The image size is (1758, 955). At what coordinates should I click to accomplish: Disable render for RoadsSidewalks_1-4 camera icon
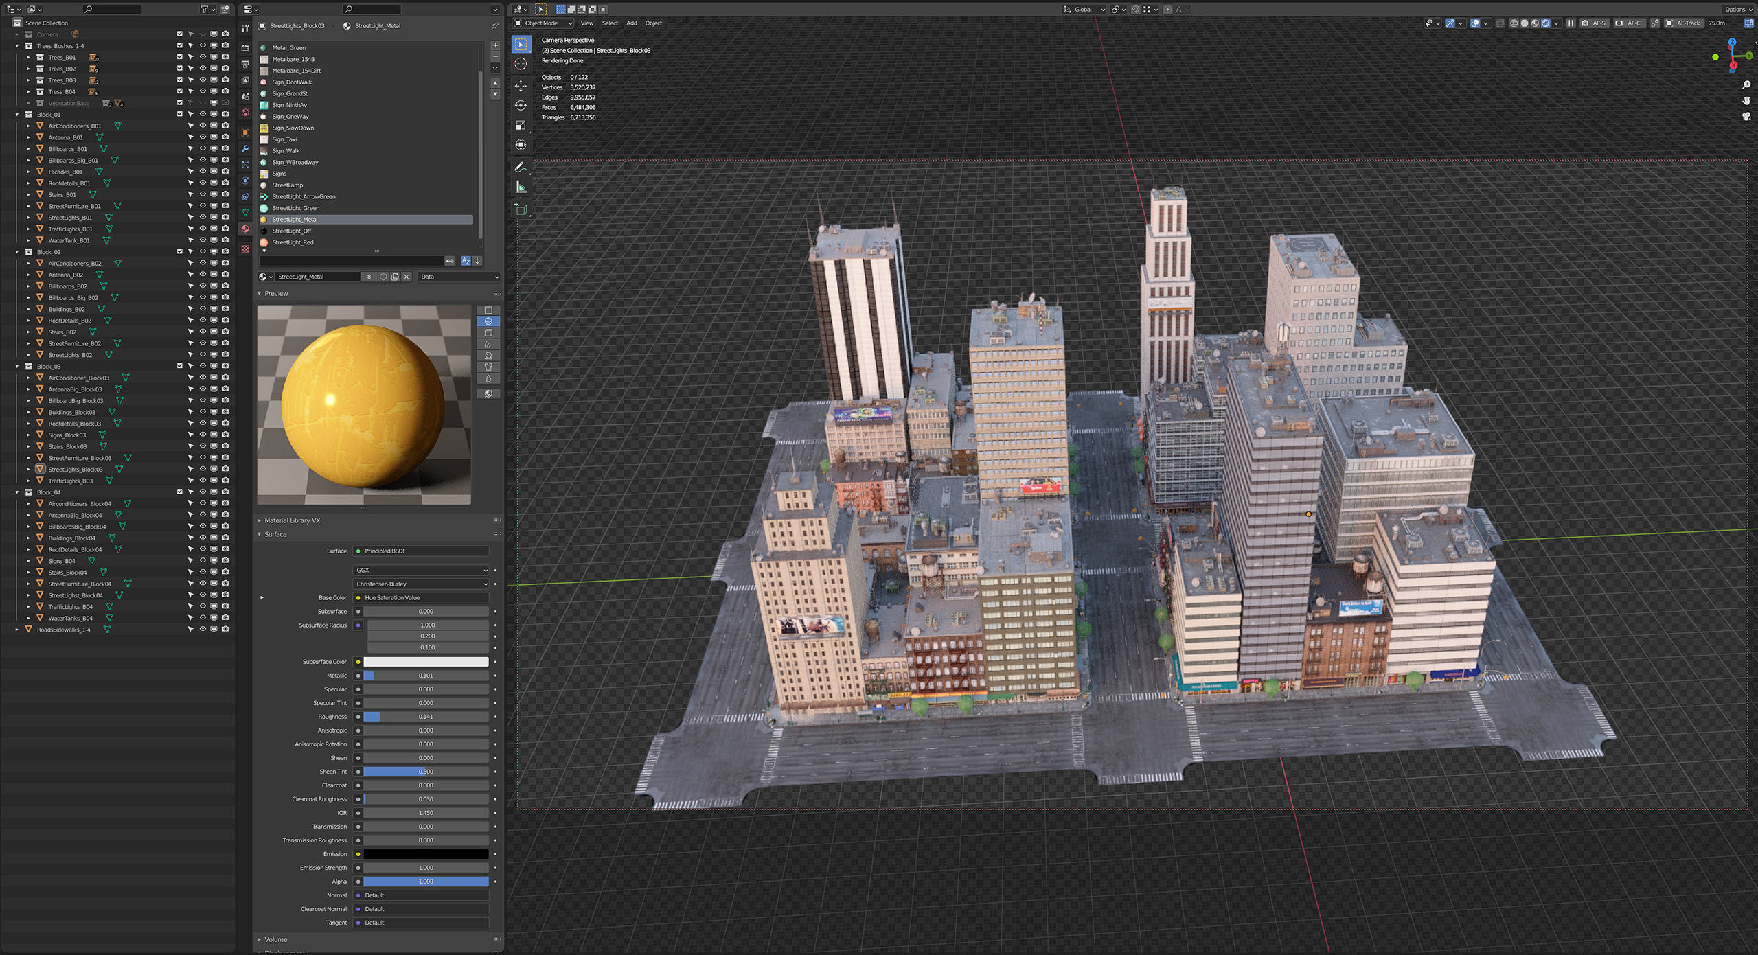[225, 629]
